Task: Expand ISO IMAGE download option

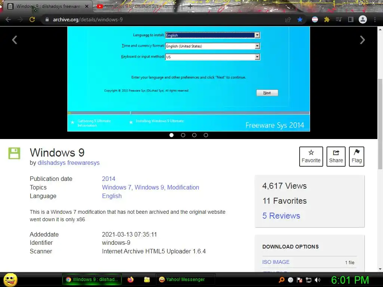Action: click(276, 262)
